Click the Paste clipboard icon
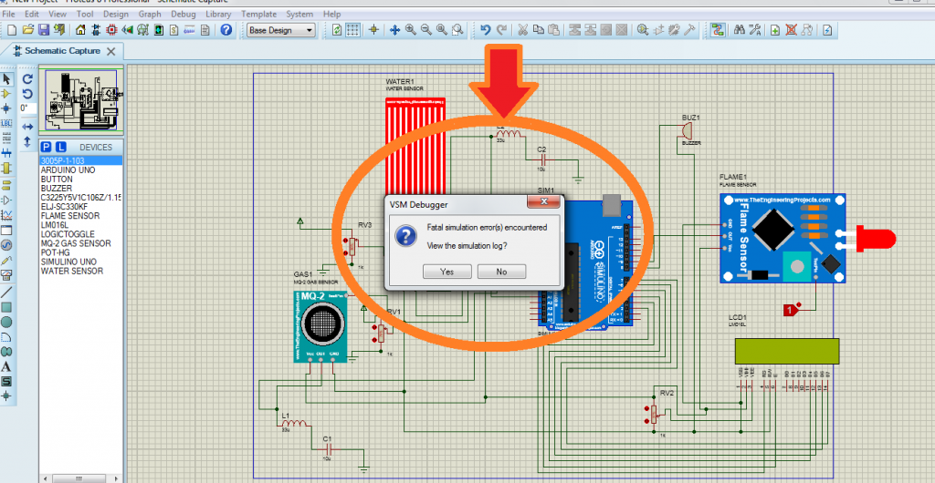The width and height of the screenshot is (935, 483). (x=553, y=30)
